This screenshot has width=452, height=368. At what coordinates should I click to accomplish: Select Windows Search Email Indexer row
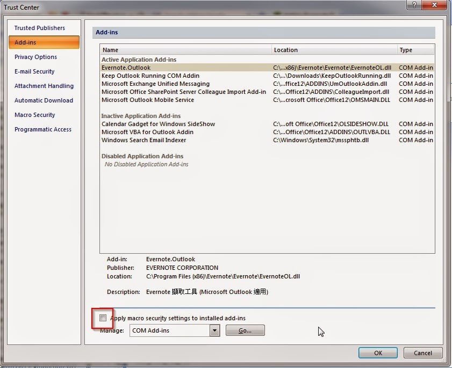pyautogui.click(x=267, y=140)
